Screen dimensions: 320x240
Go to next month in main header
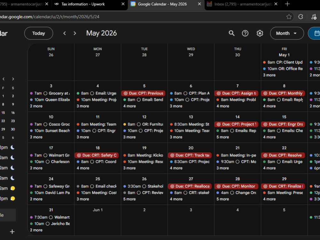coord(75,33)
